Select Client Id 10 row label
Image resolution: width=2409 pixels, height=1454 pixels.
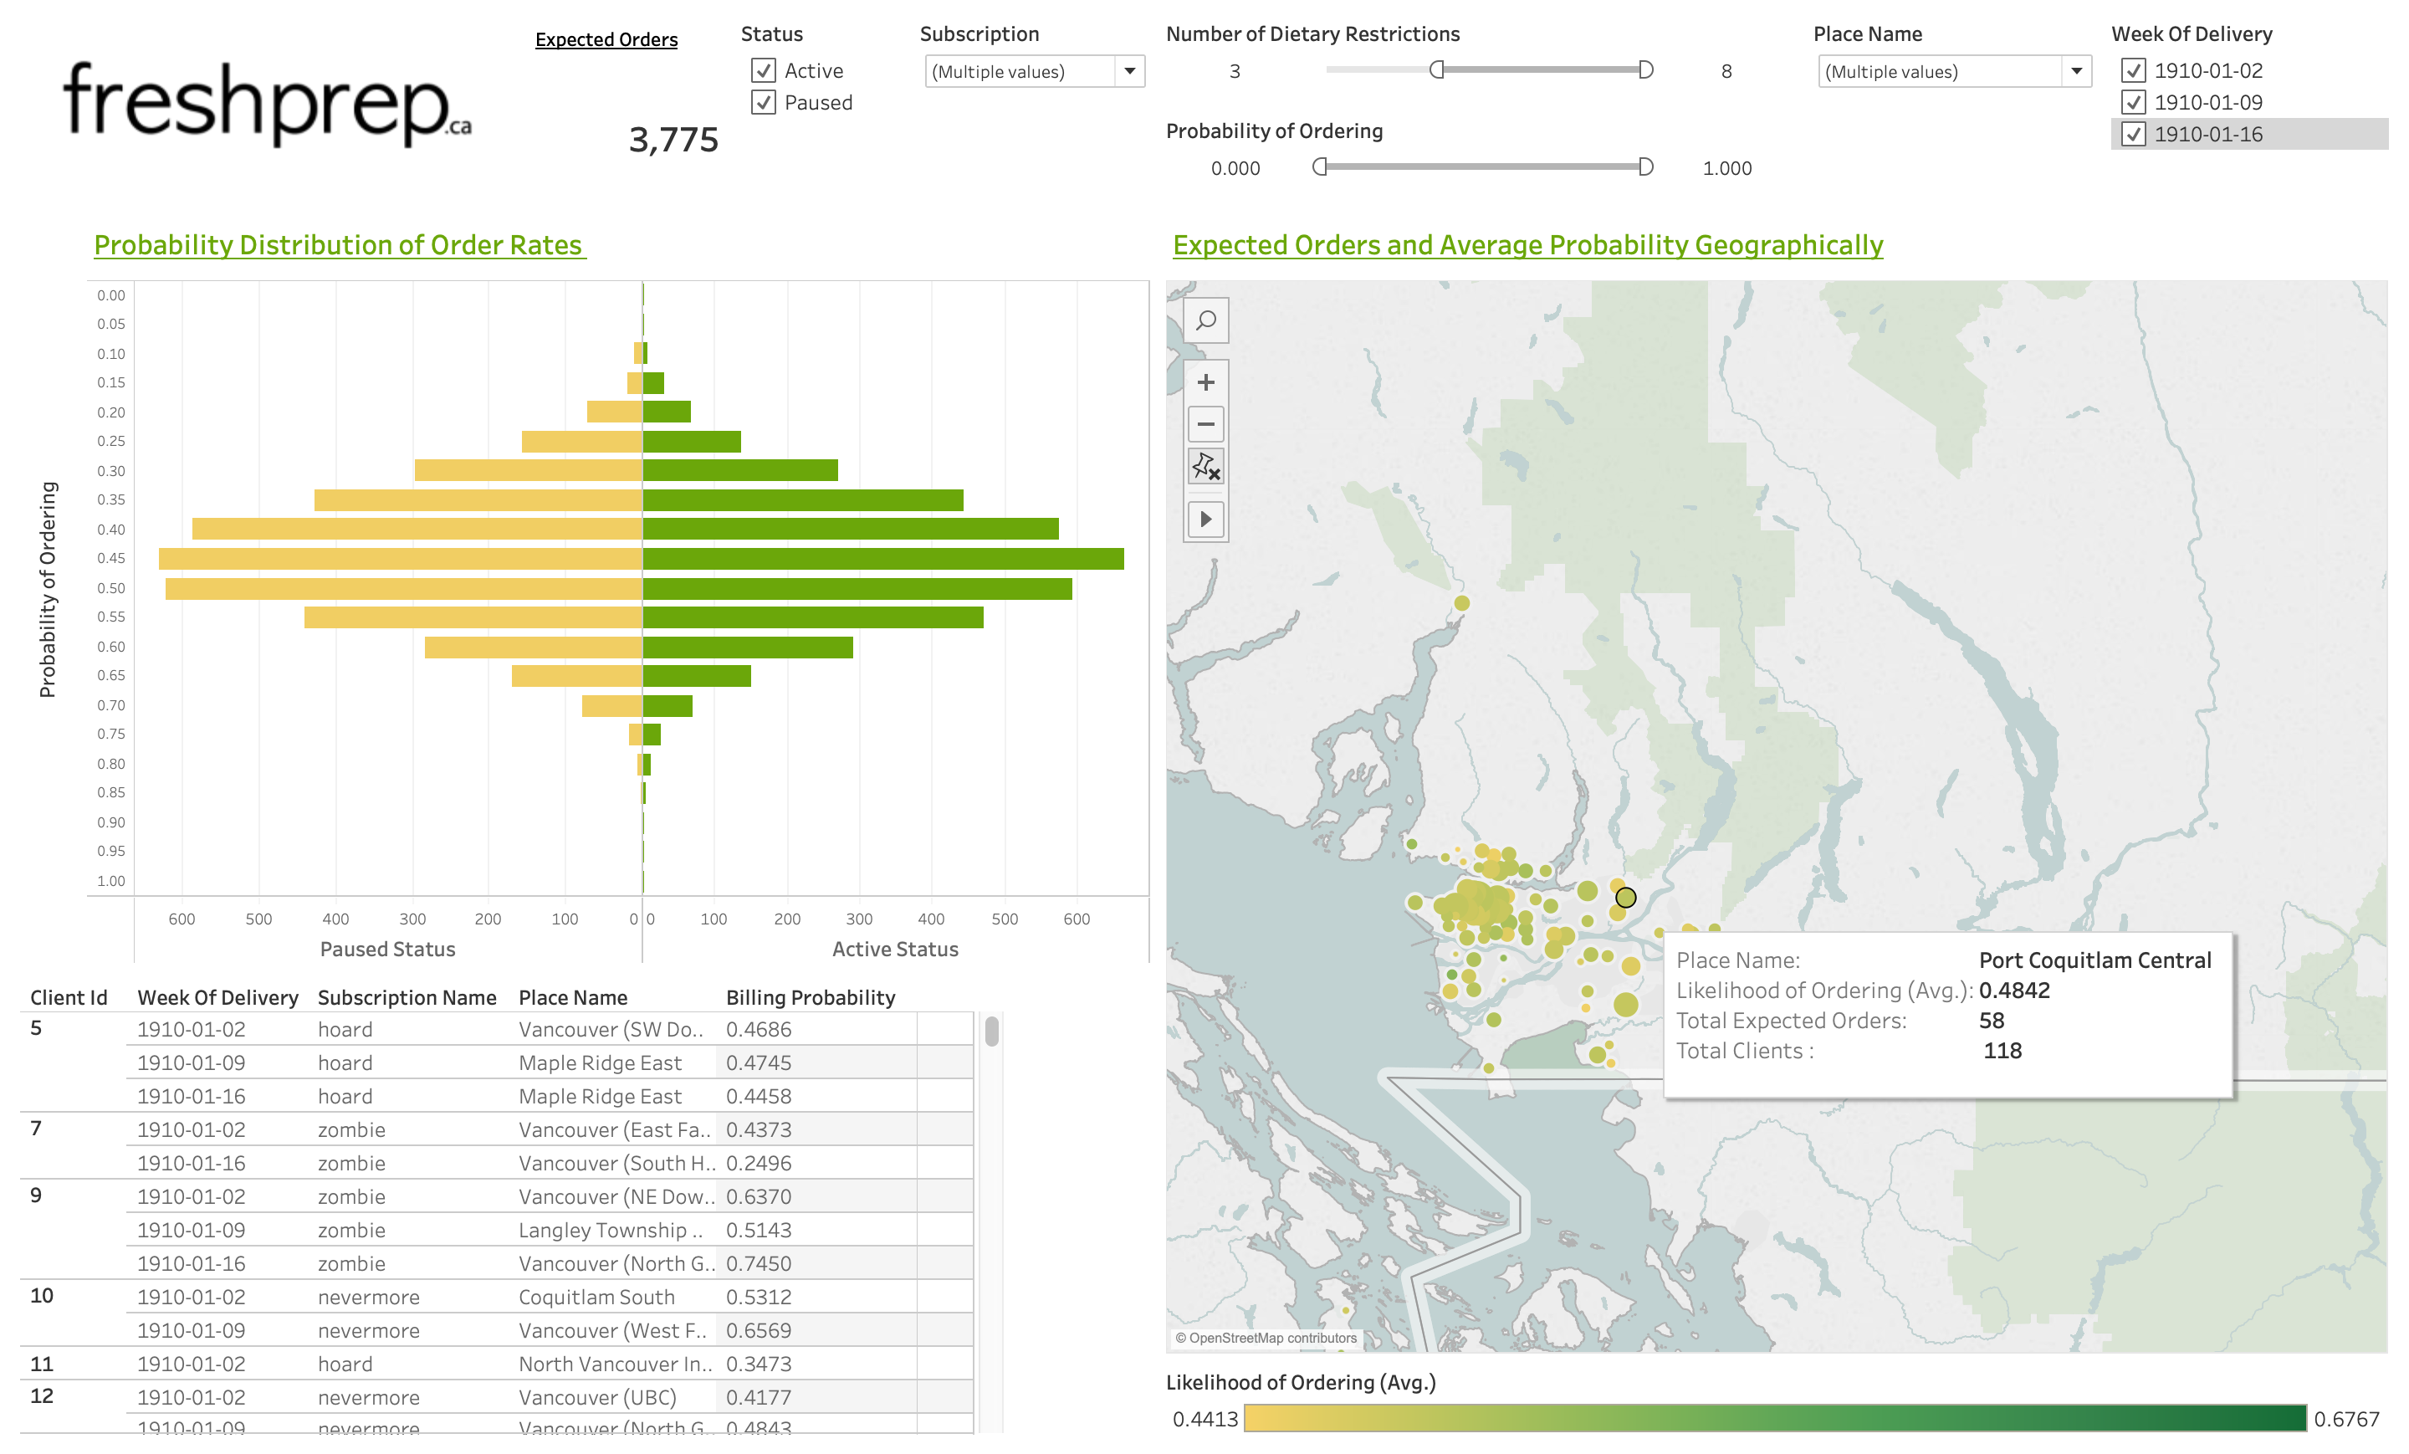[41, 1296]
